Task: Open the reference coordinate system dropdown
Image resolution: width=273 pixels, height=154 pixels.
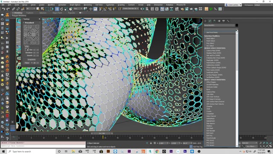Action: (x=78, y=9)
